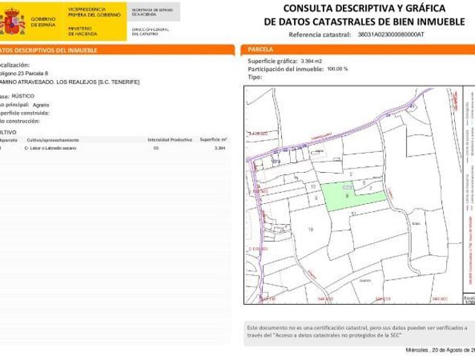
Task: Click 'Intensidad Productiva' column header
Action: 170,140
